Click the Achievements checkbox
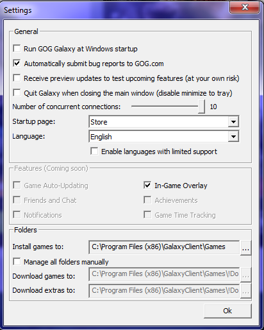Screen dimensions: 264x330 [x=147, y=200]
